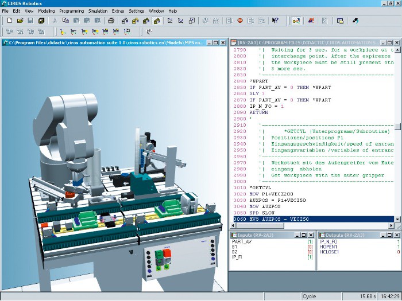Toggle the PART_AV input value
The image size is (402, 301).
point(311,242)
